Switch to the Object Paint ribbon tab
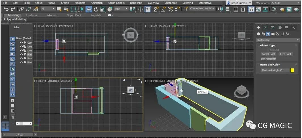302x138 pixels. pos(74,15)
